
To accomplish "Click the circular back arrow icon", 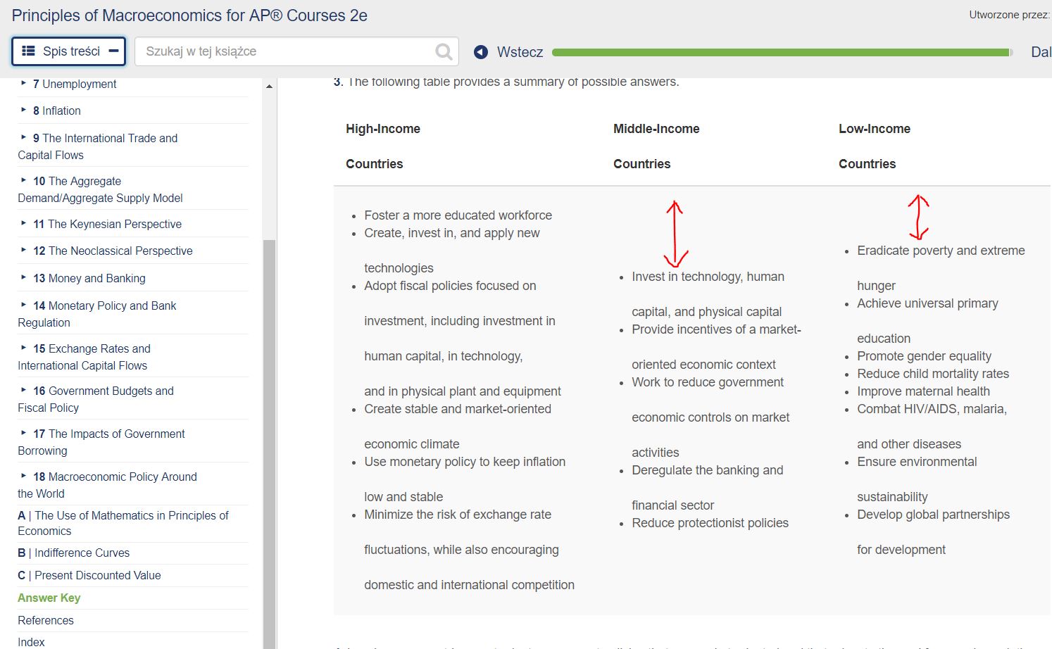I will 480,51.
